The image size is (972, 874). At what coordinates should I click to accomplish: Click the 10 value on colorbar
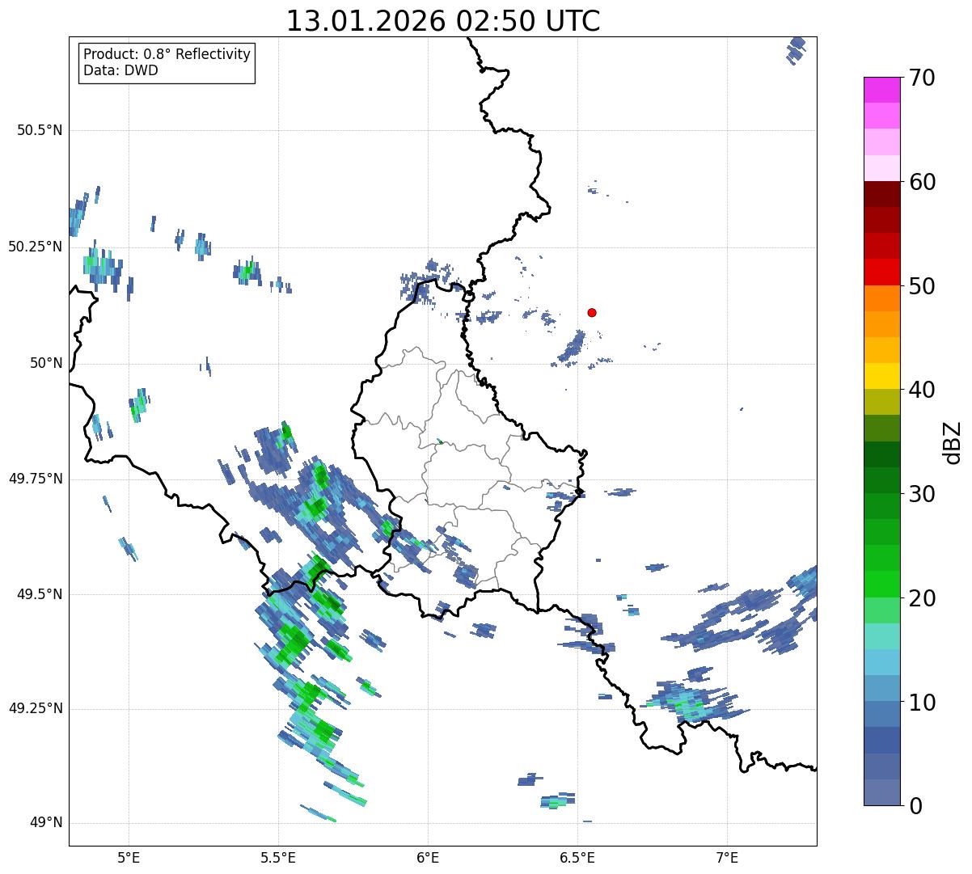click(x=922, y=703)
